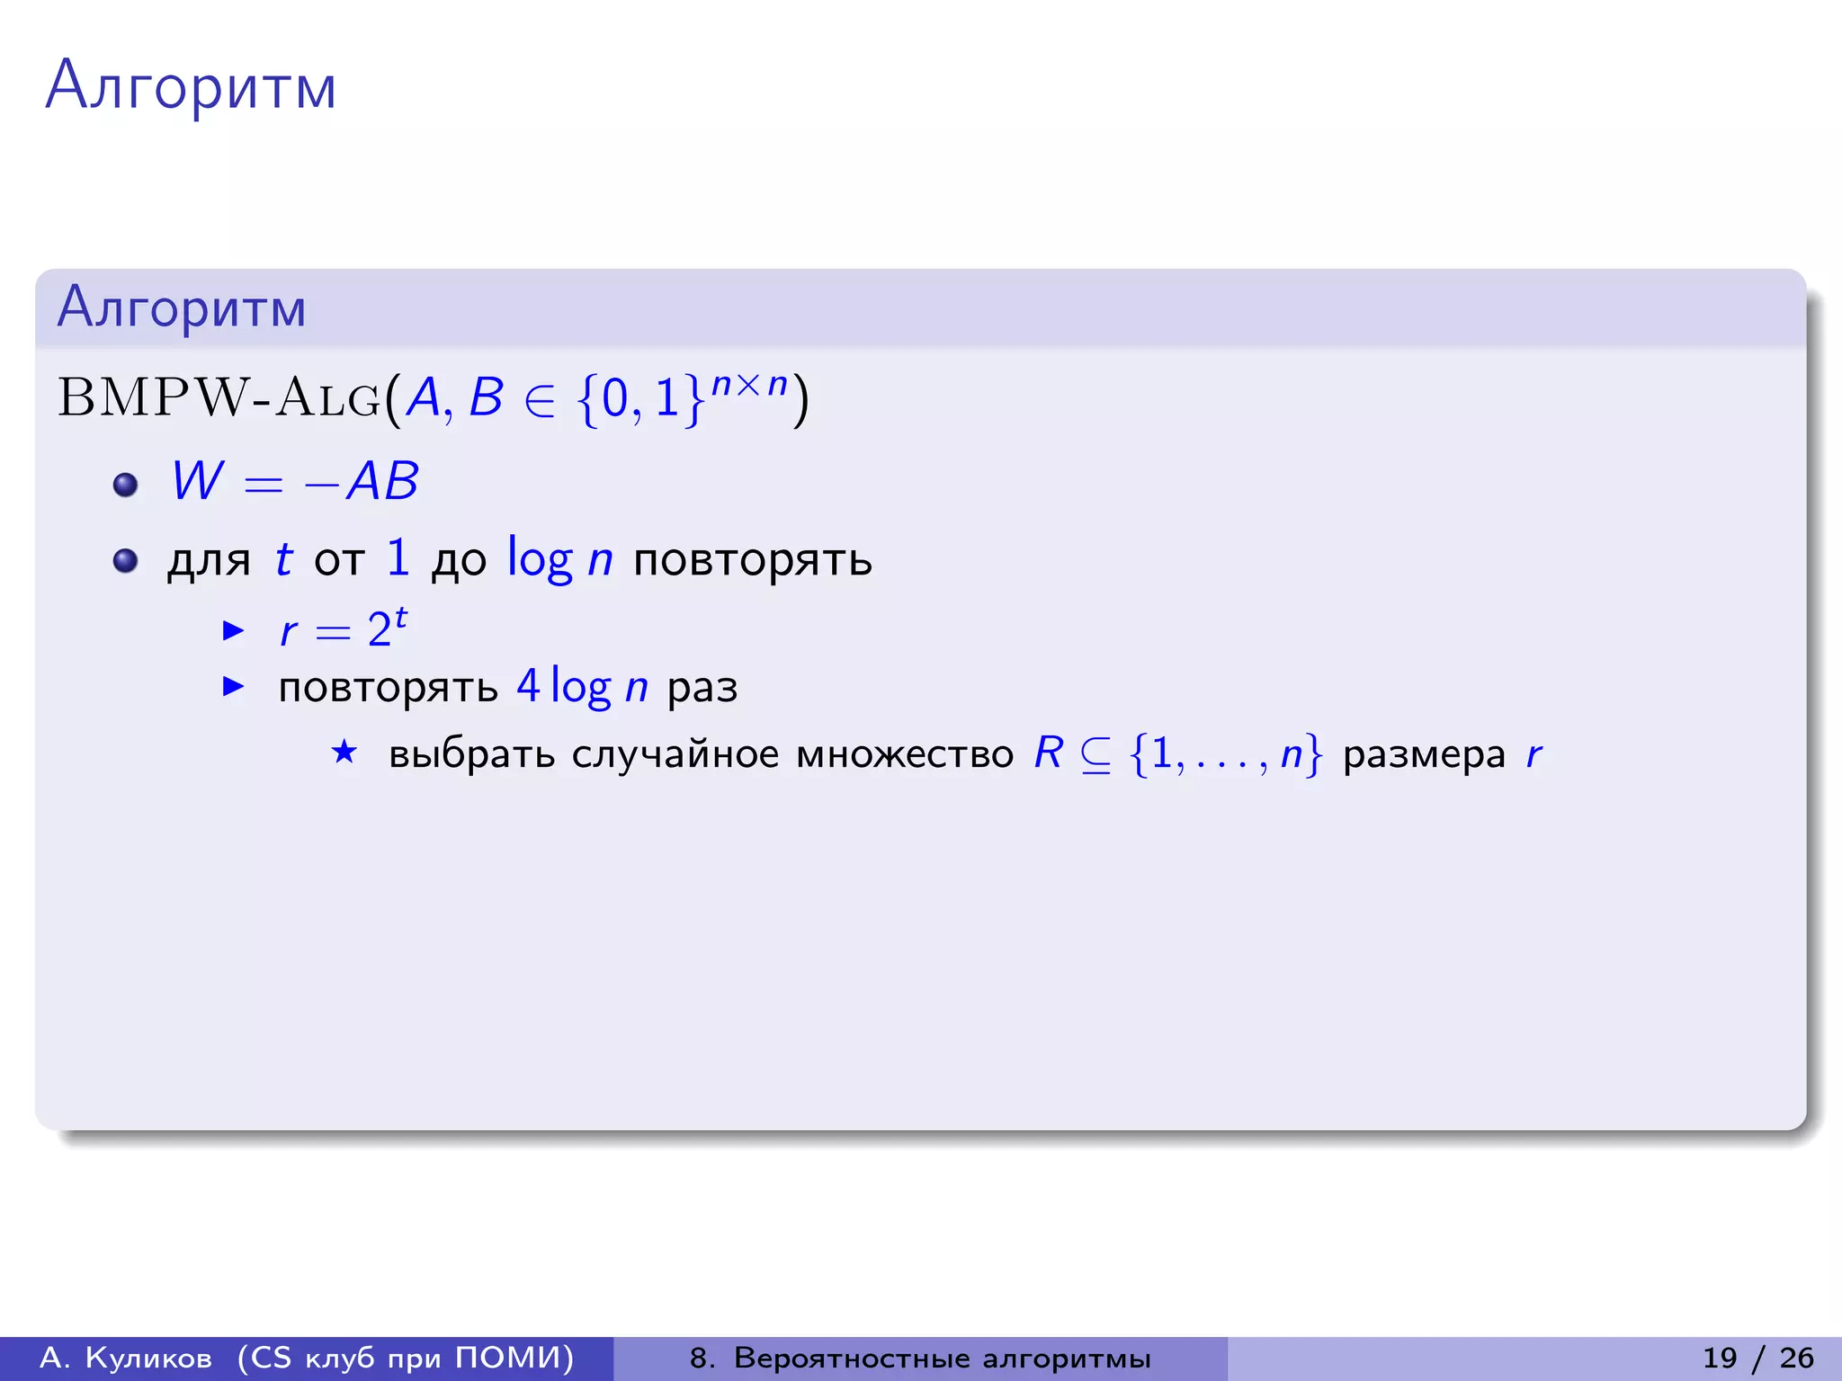This screenshot has height=1381, width=1842.
Task: Click the triangle marker beside 'повторять 4 log n раз'
Action: click(x=234, y=687)
